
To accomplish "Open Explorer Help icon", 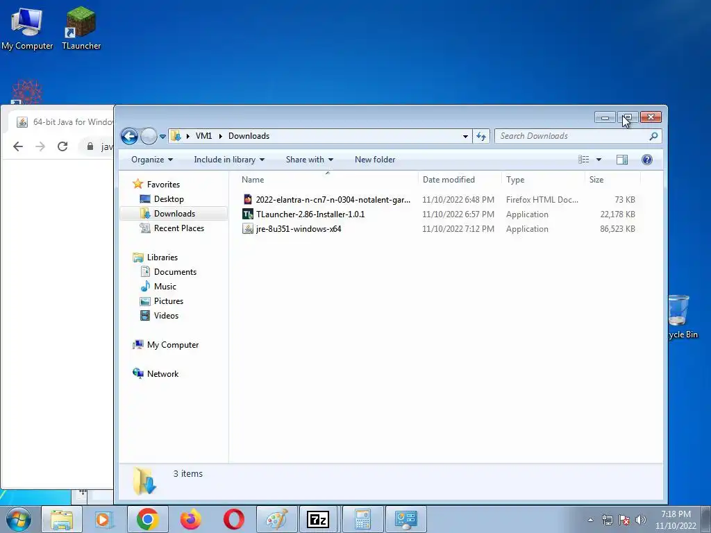I will tap(647, 160).
